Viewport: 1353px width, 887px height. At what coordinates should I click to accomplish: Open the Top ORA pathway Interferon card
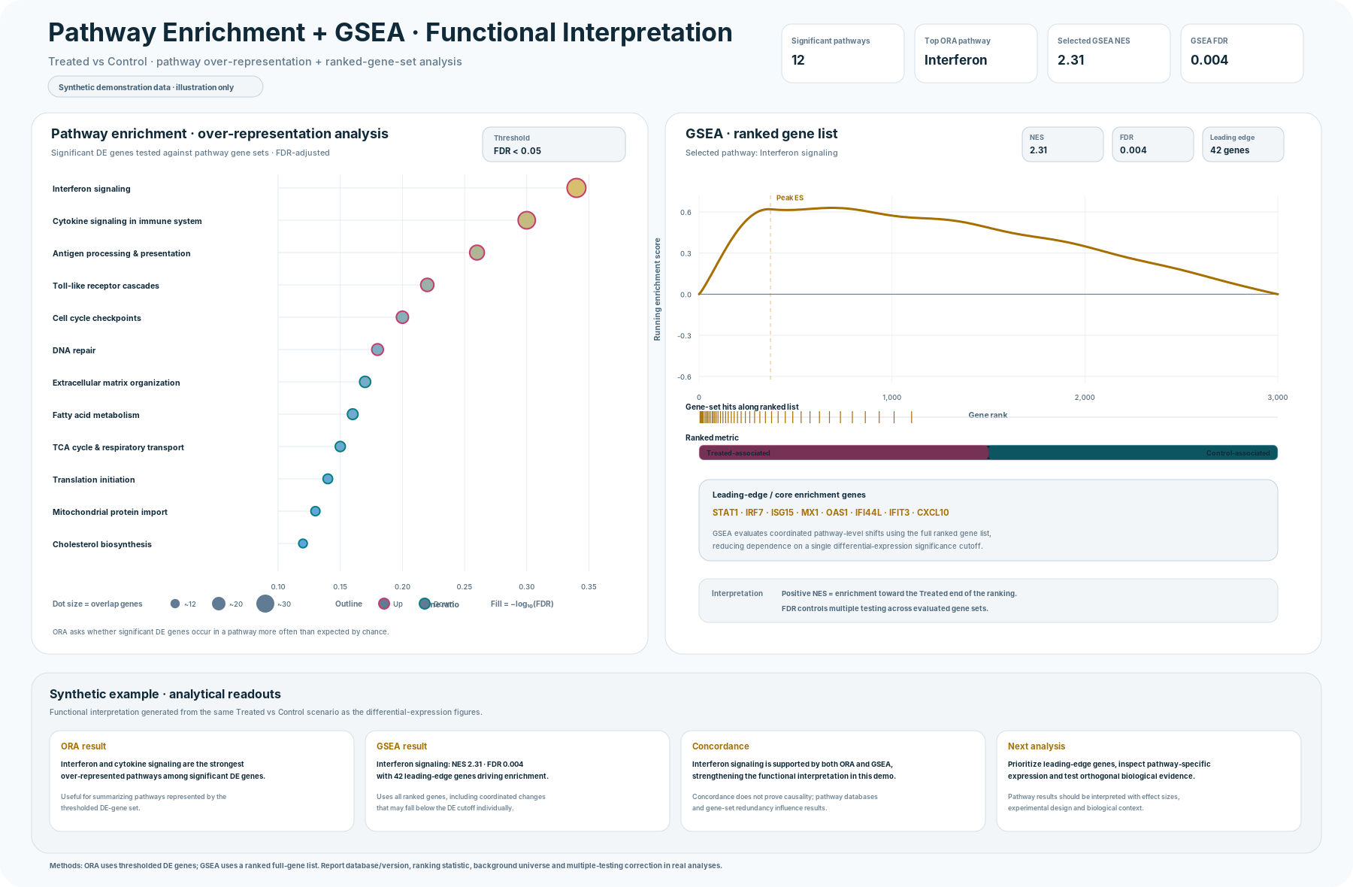click(976, 53)
